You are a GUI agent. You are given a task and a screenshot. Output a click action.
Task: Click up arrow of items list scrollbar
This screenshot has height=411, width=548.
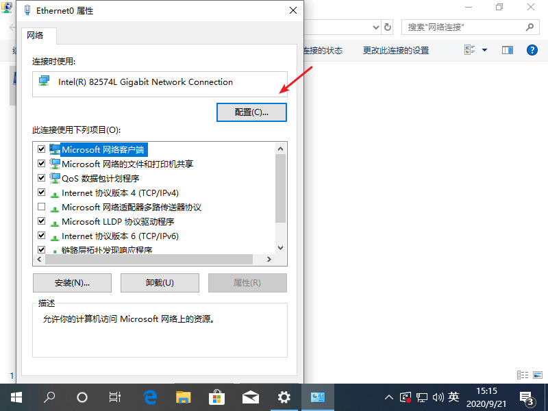(280, 149)
